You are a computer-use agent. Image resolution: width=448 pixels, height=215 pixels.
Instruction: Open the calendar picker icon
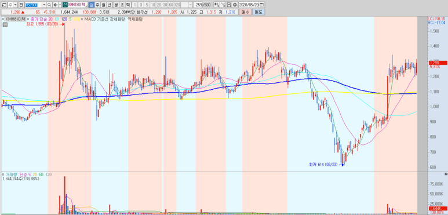click(x=262, y=5)
